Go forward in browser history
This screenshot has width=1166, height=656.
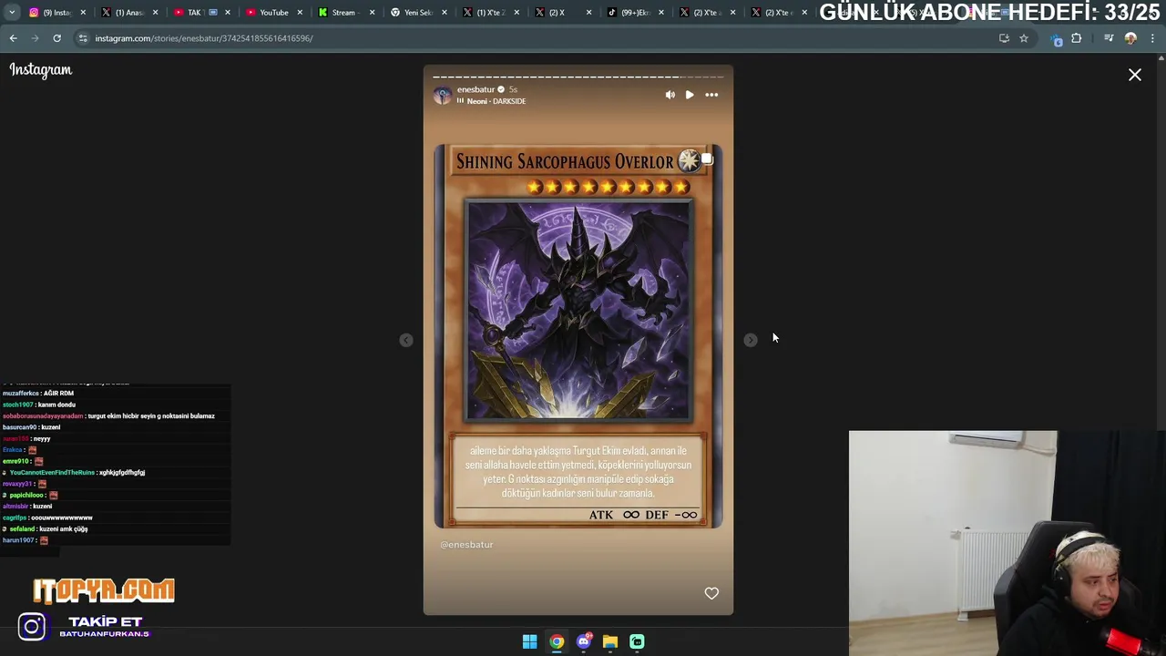click(x=35, y=38)
